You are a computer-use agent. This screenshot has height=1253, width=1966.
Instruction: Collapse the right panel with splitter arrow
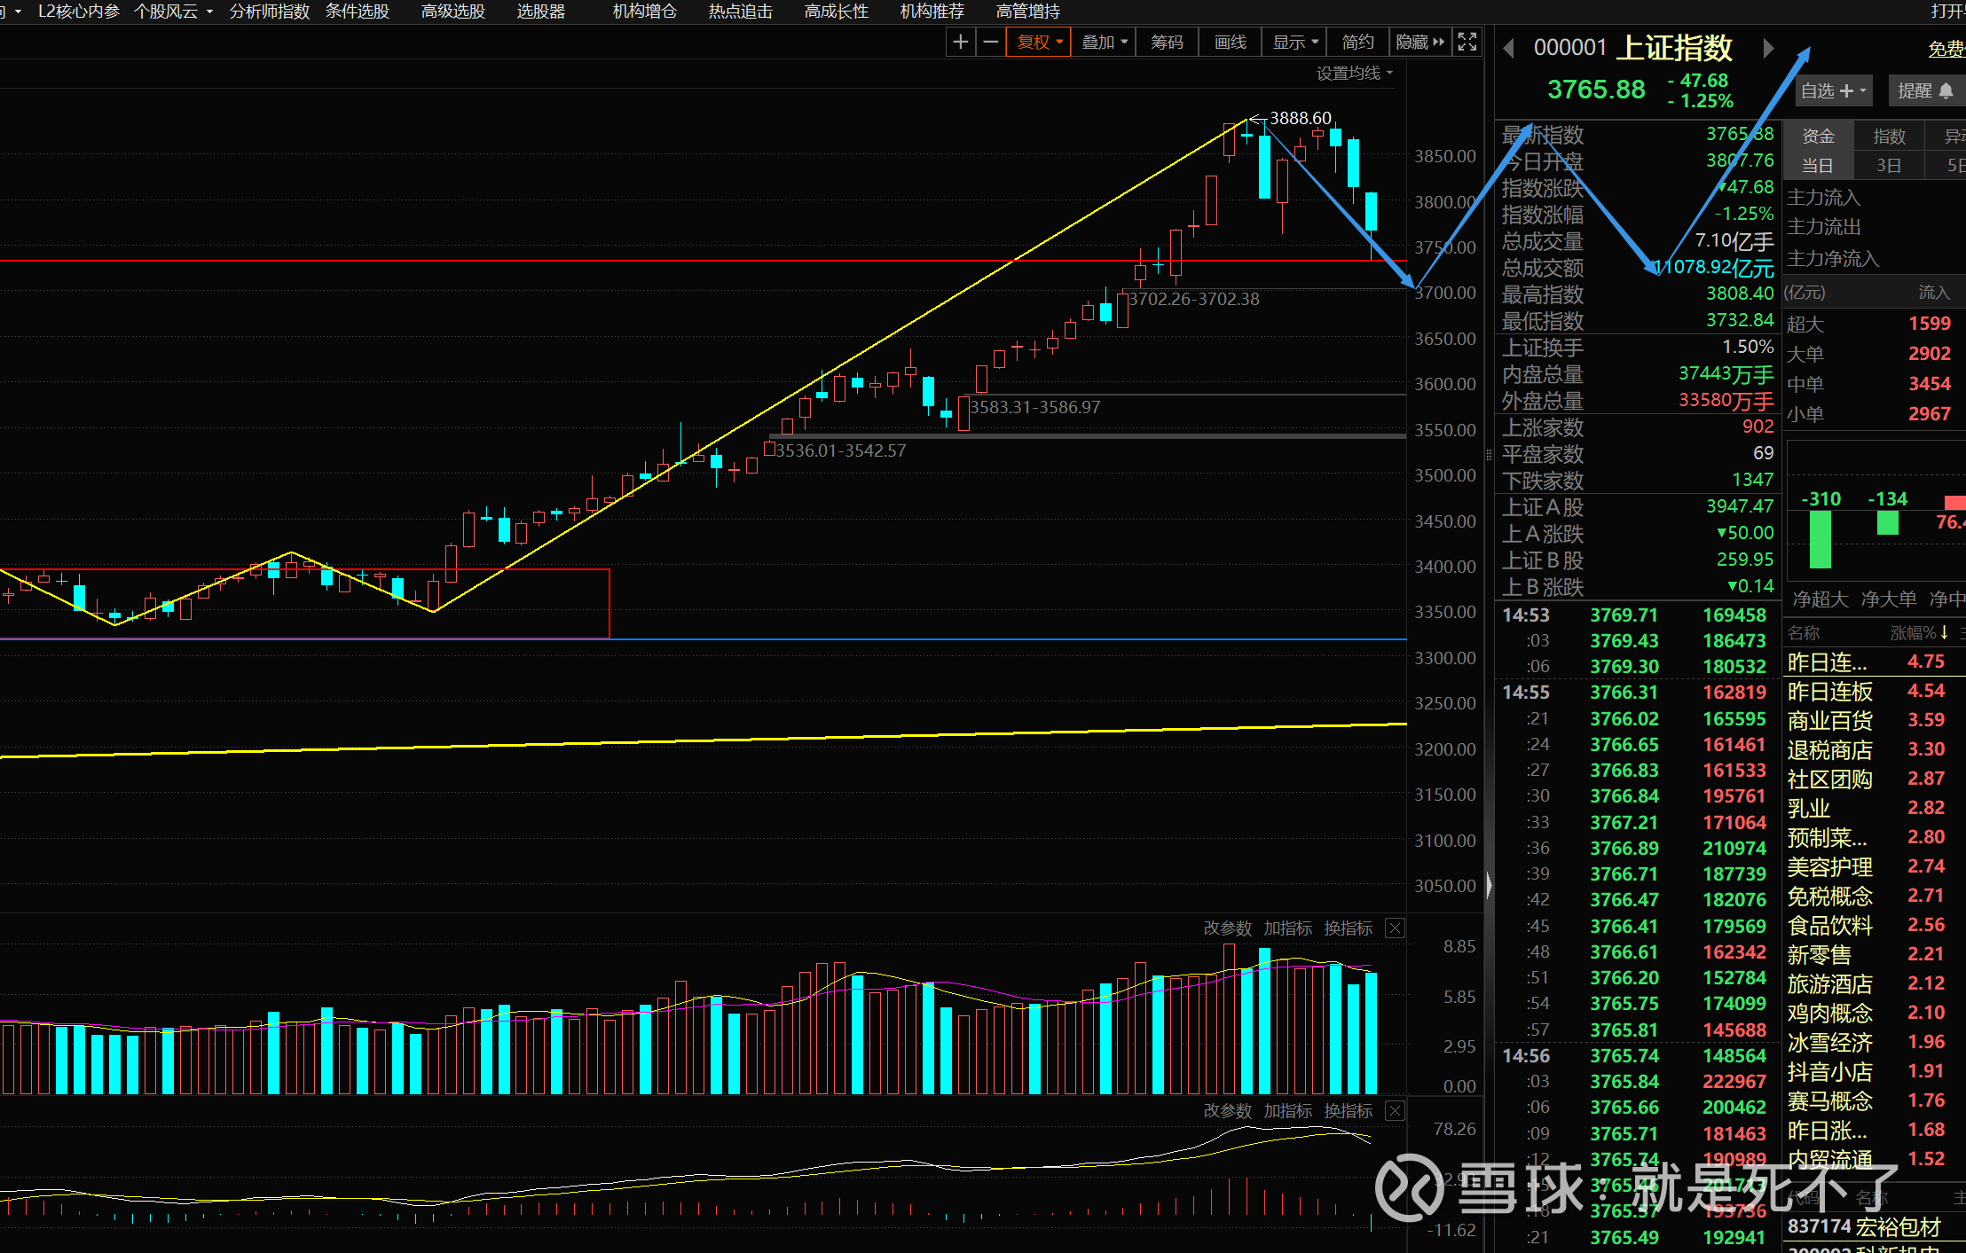click(x=1489, y=884)
